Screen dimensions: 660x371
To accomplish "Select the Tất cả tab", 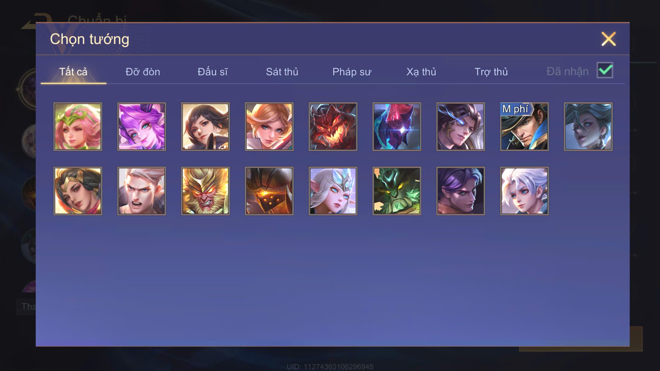I will 73,72.
